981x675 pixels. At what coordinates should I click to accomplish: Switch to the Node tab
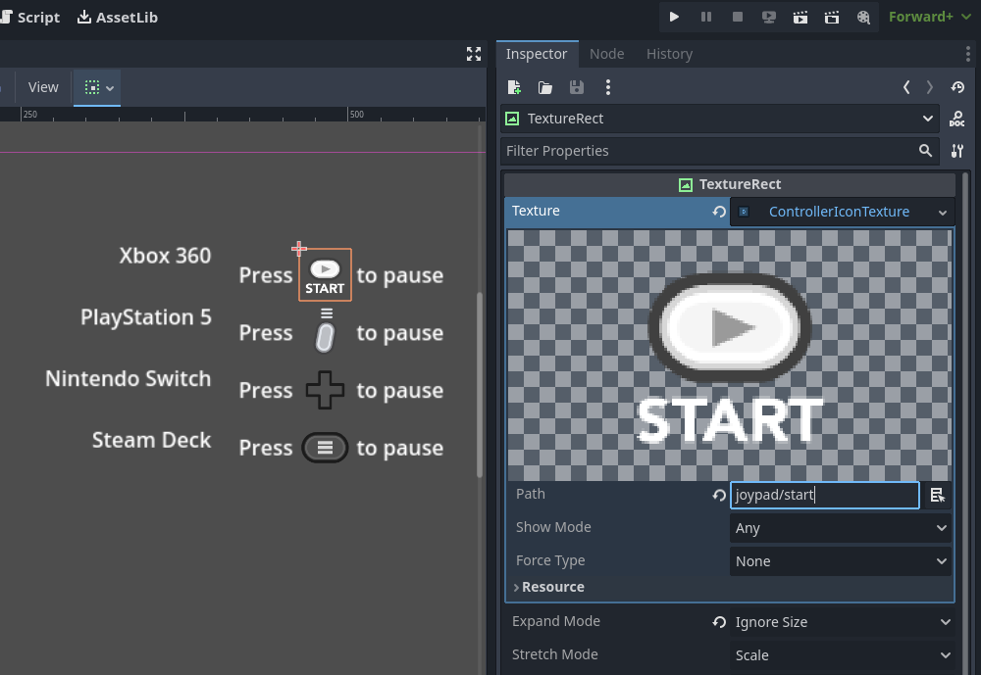(x=607, y=54)
